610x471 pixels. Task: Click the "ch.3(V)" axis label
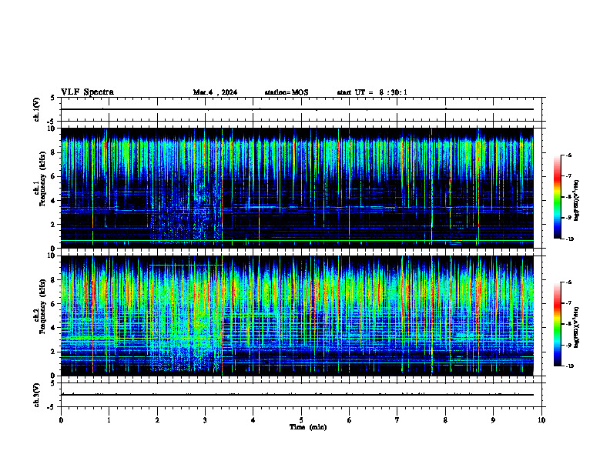click(37, 395)
